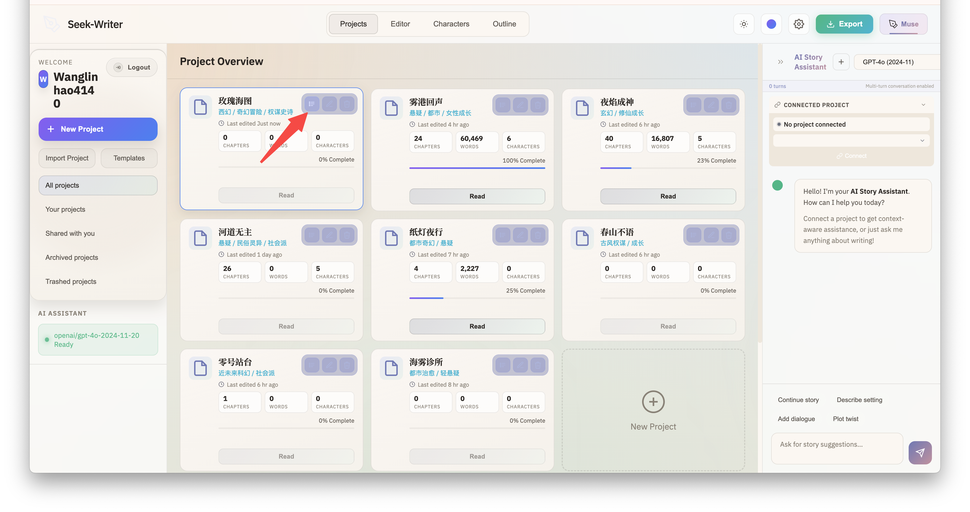970x512 pixels.
Task: Click the edit pencil icon on 河道无主 card
Action: point(330,235)
